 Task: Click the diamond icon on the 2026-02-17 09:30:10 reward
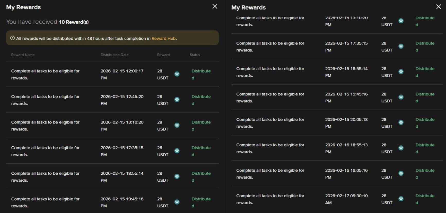point(401,199)
